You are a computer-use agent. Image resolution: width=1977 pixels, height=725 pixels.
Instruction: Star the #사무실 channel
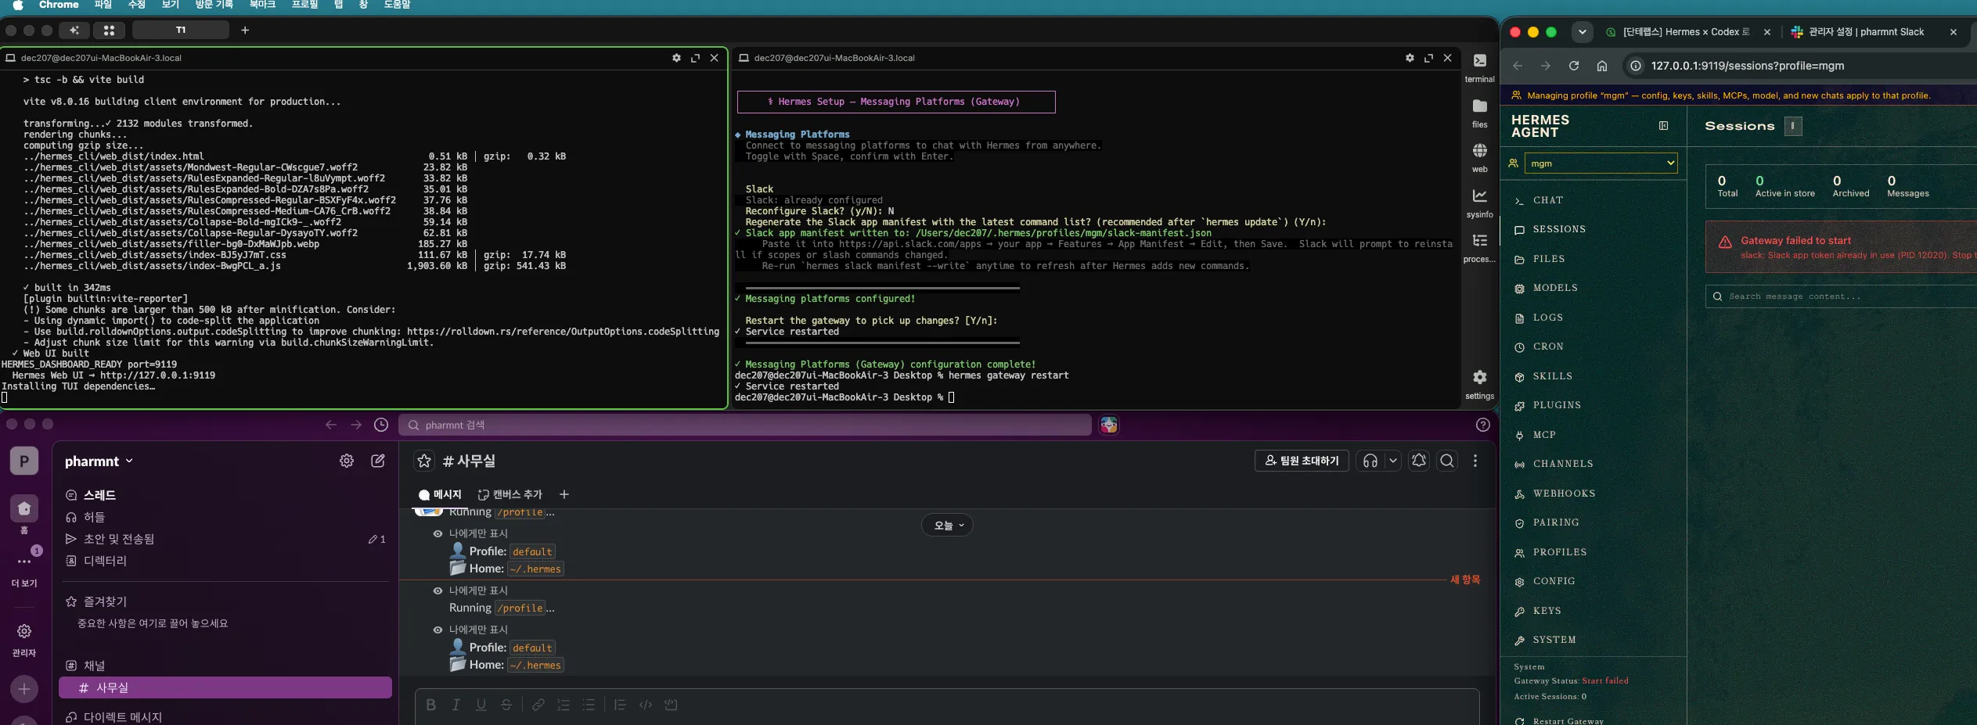pos(424,461)
